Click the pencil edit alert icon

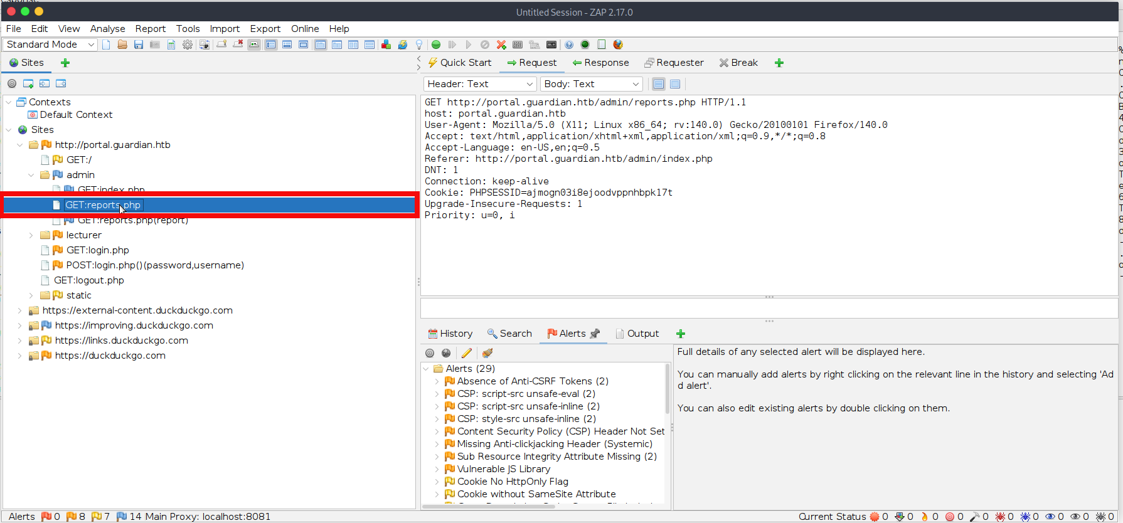click(467, 353)
